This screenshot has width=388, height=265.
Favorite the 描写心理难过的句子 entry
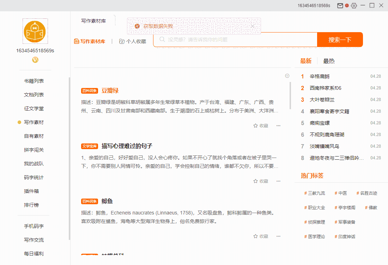point(260,181)
